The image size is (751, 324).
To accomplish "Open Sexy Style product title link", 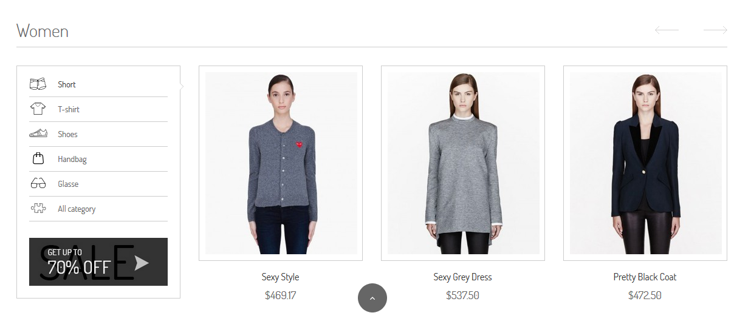I will click(280, 277).
